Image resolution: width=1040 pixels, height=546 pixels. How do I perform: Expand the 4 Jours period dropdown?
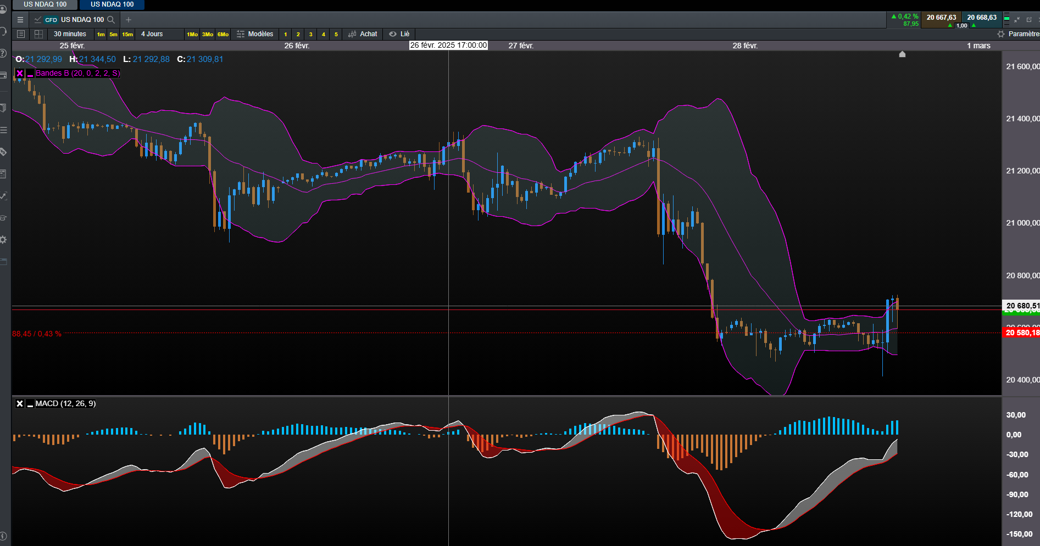[152, 34]
